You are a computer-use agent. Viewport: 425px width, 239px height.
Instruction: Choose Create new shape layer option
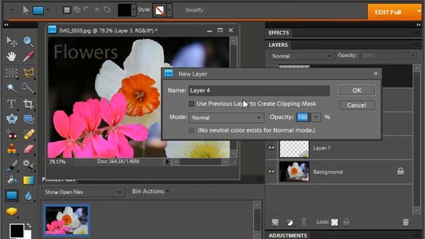coord(66,11)
